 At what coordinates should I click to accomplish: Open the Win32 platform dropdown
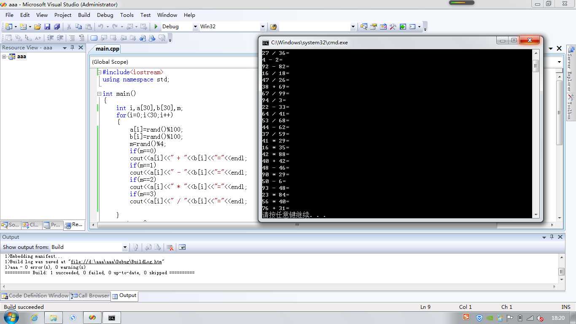[x=263, y=27]
